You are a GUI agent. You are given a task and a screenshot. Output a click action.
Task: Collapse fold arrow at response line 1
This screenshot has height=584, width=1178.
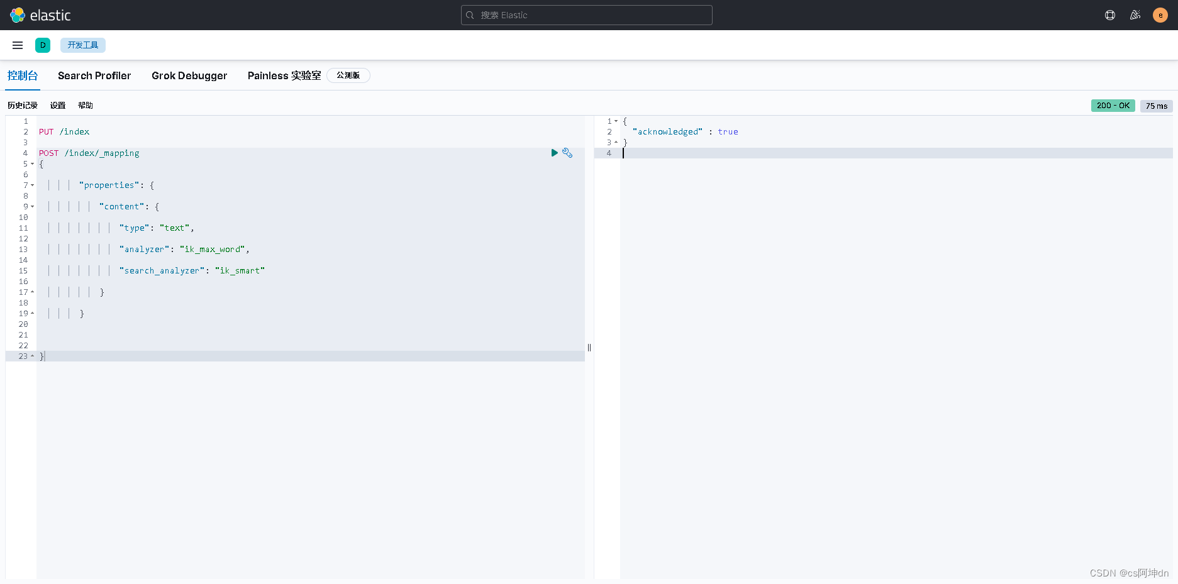tap(616, 121)
